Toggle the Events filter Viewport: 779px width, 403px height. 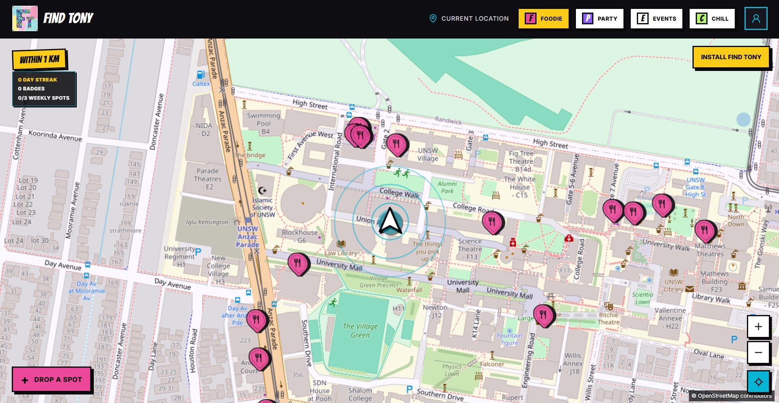(656, 19)
